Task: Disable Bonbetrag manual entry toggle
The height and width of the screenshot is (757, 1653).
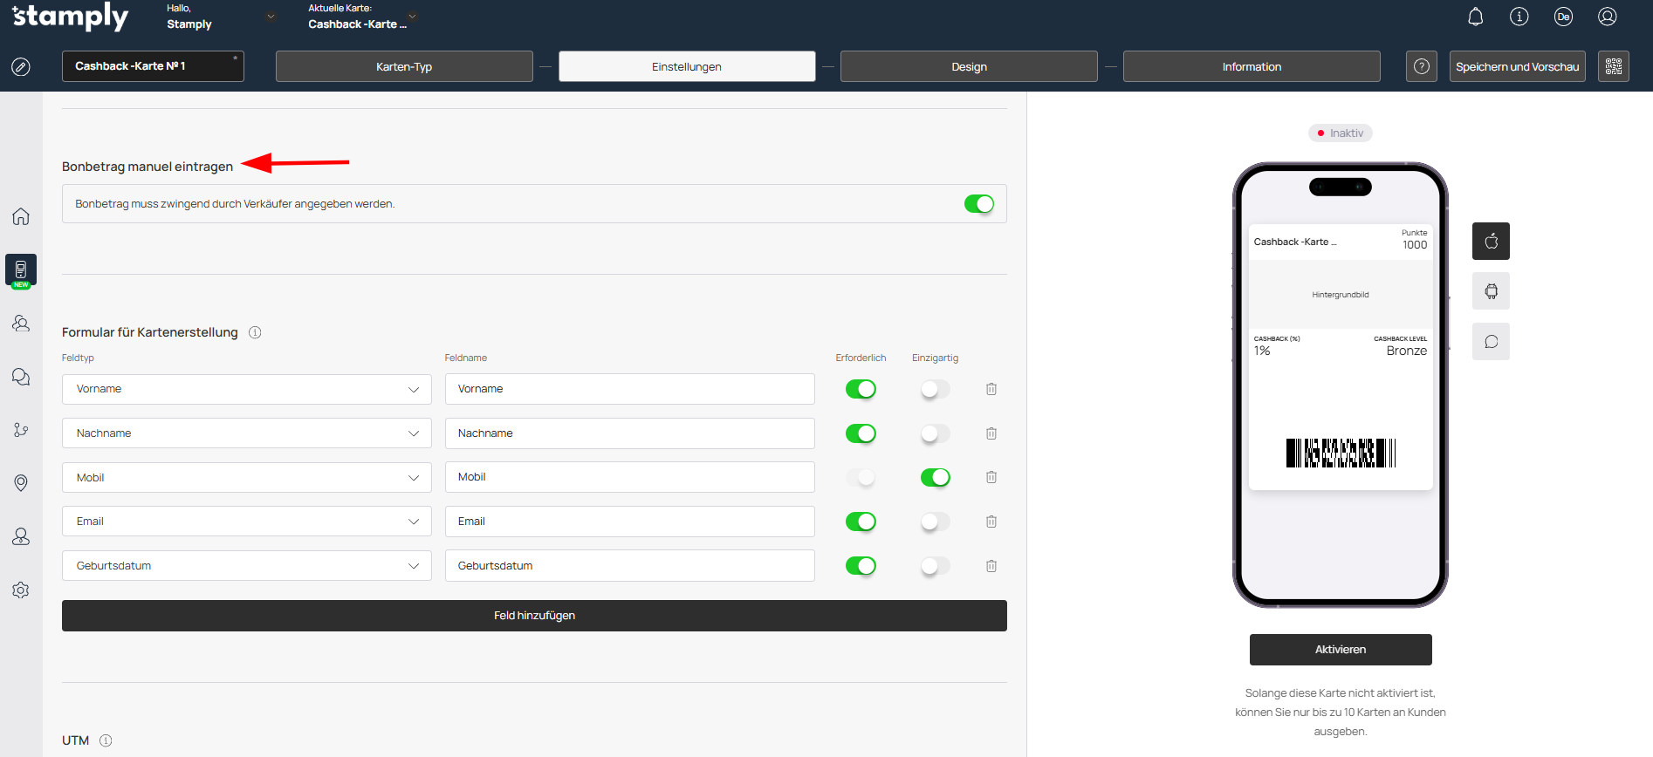Action: 978,204
